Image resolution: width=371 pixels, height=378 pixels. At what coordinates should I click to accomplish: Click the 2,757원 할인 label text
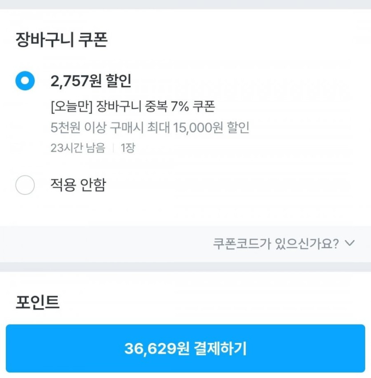(x=91, y=81)
